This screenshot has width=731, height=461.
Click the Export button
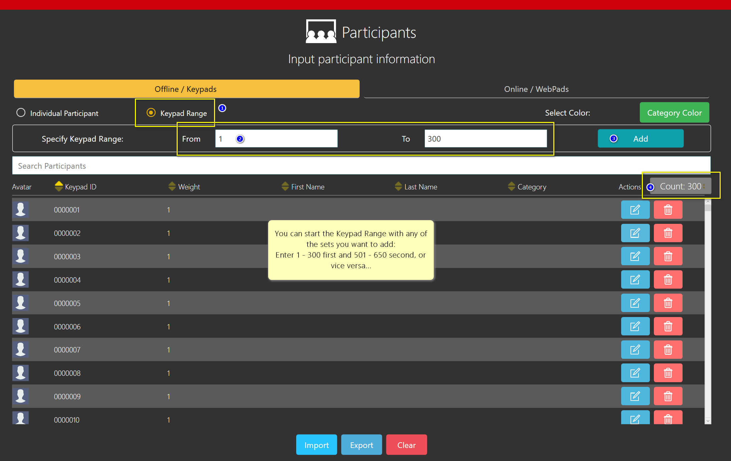(361, 445)
